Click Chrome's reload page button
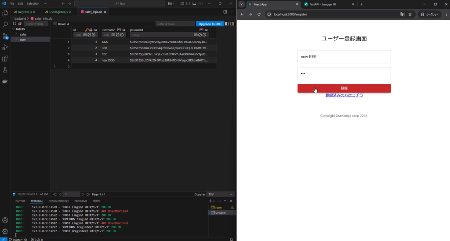This screenshot has height=241, width=450. click(x=259, y=14)
